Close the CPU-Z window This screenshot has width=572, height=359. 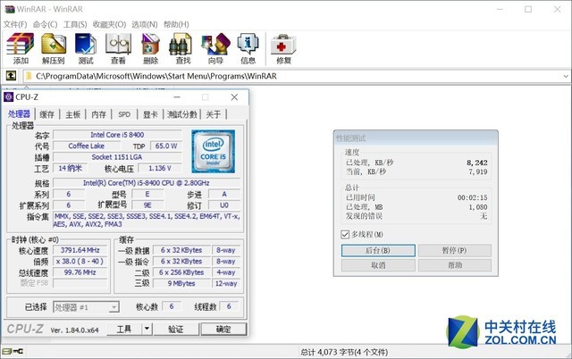234,97
